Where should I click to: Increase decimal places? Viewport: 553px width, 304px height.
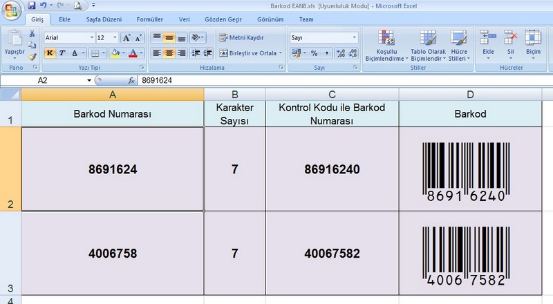341,53
